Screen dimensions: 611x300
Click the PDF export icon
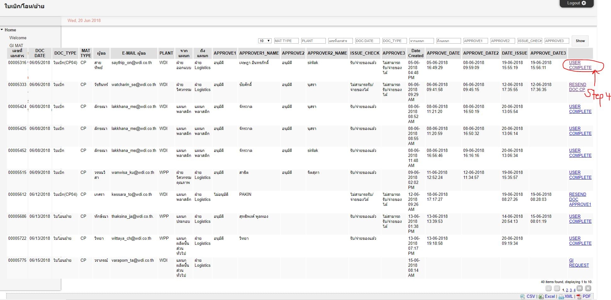click(579, 297)
